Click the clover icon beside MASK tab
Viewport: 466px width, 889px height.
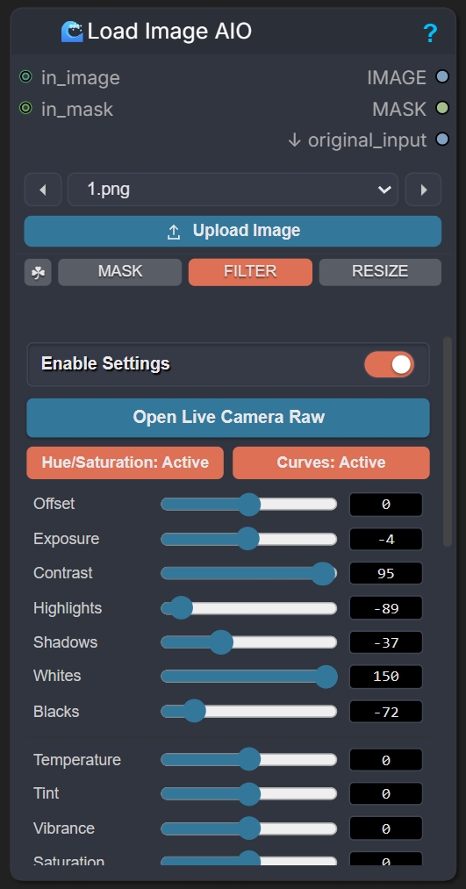coord(38,272)
